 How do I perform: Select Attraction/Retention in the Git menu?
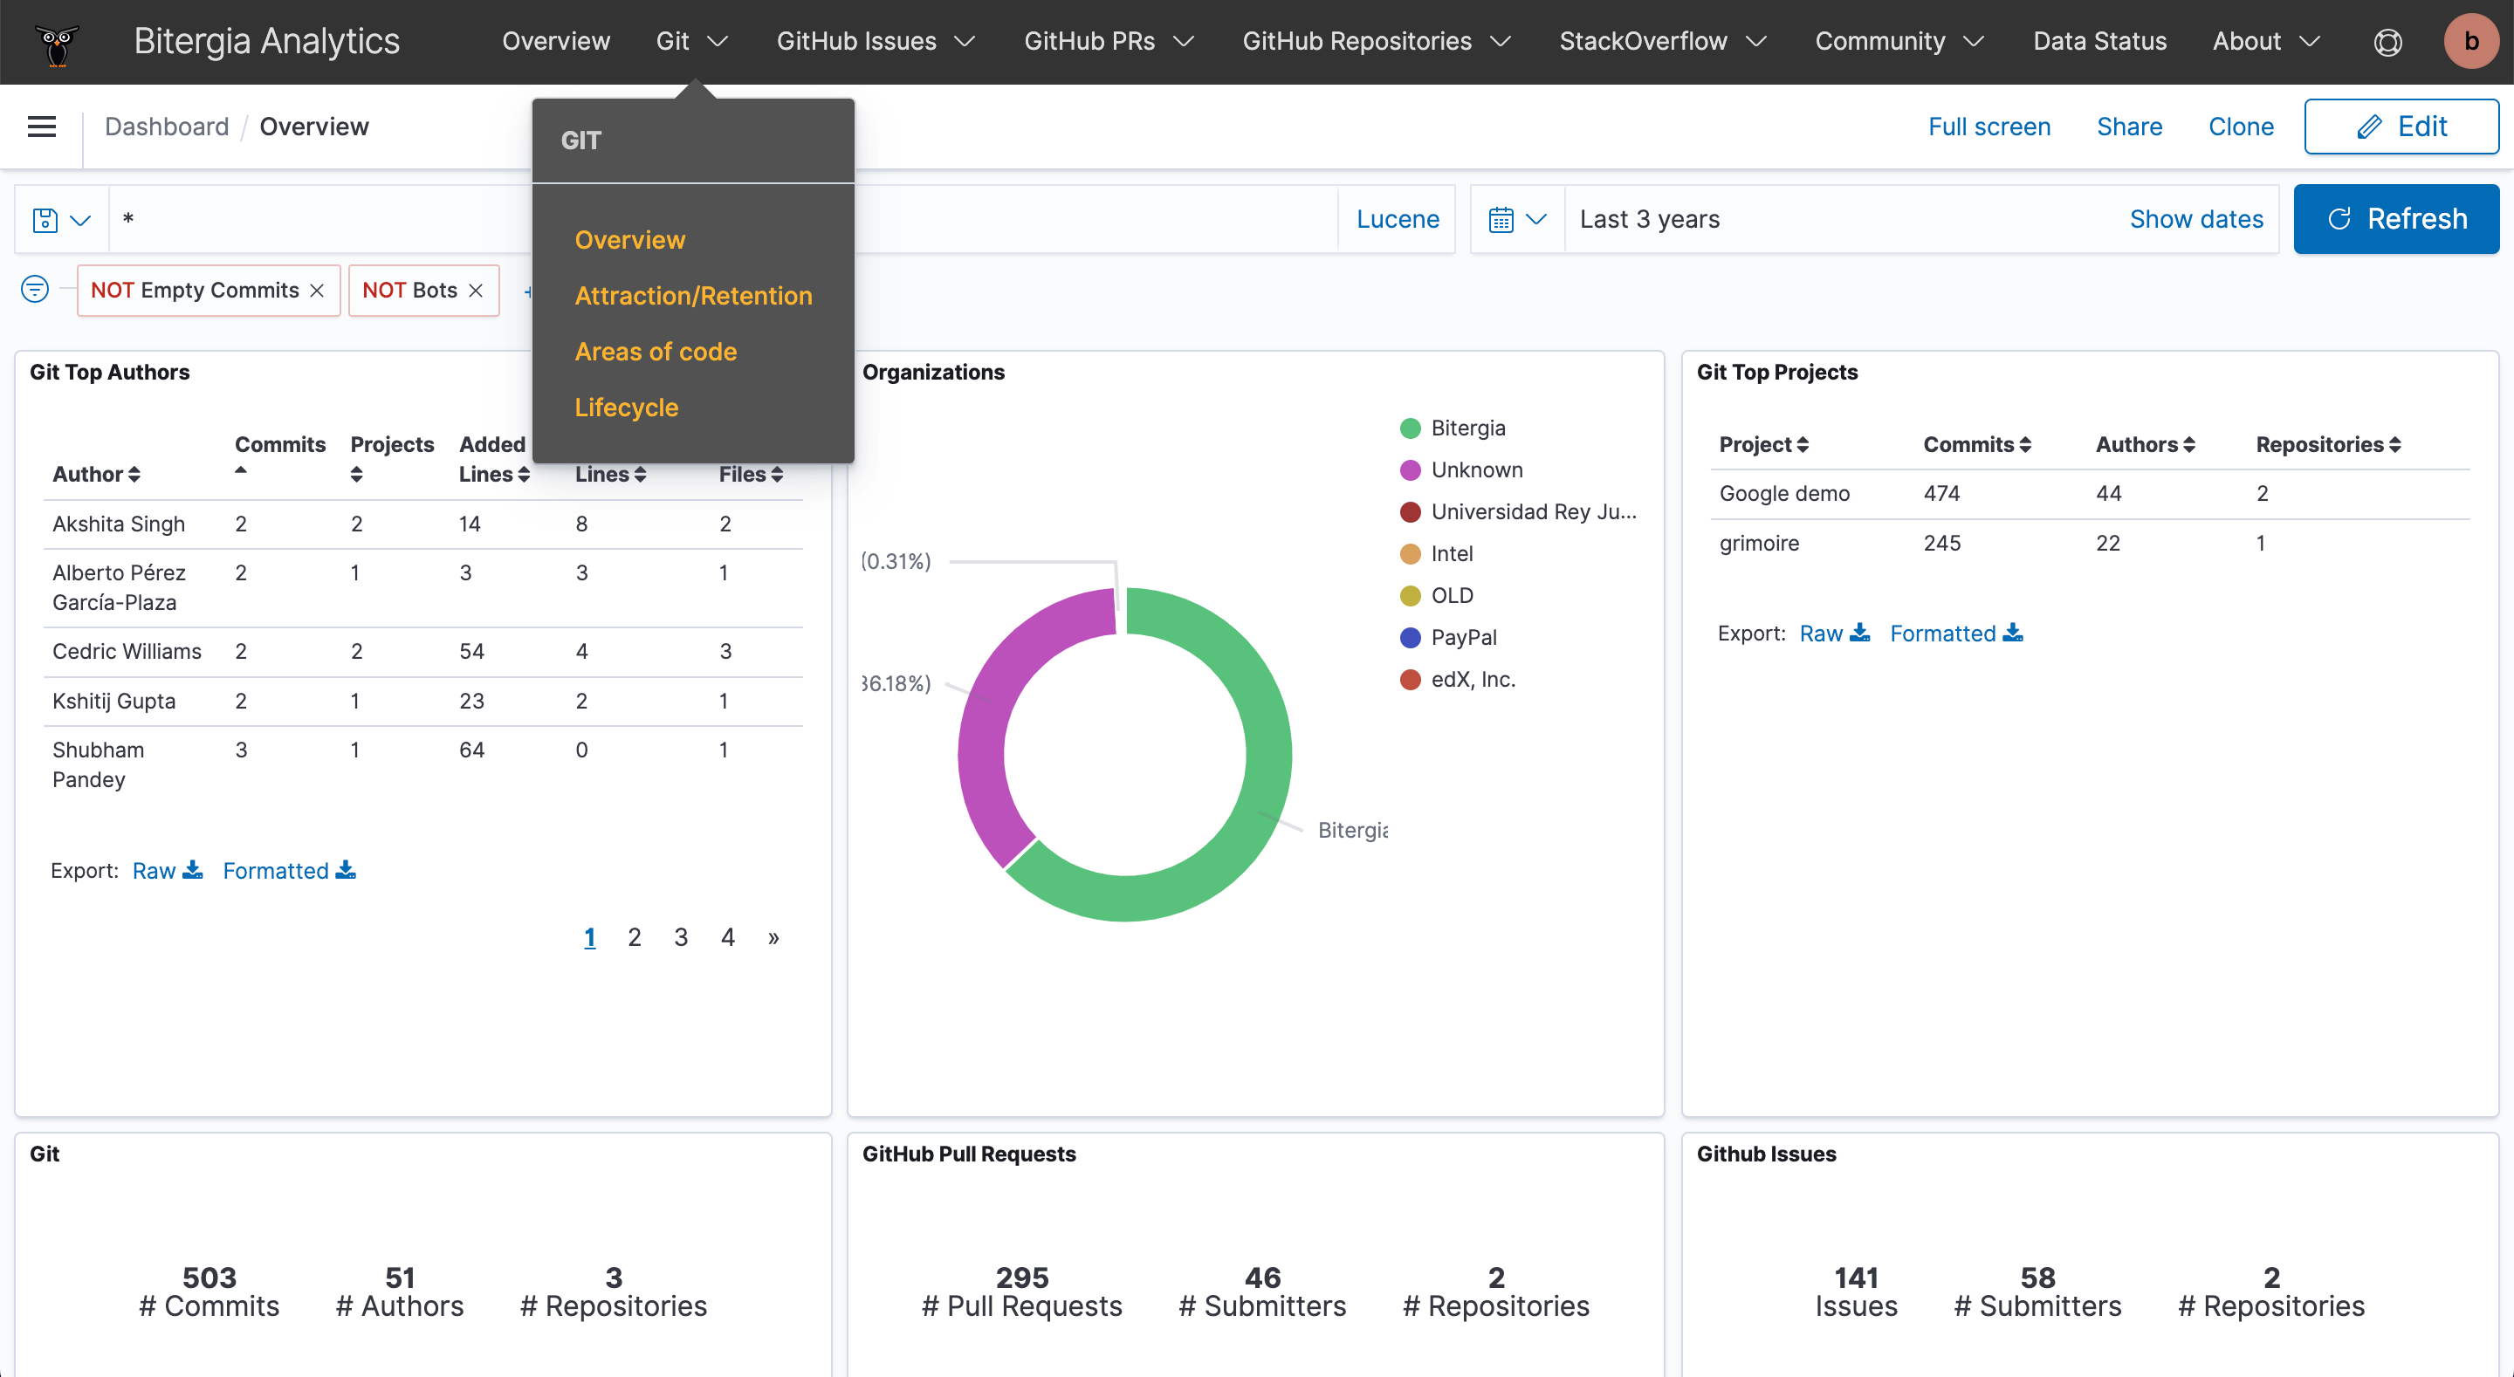pos(693,296)
